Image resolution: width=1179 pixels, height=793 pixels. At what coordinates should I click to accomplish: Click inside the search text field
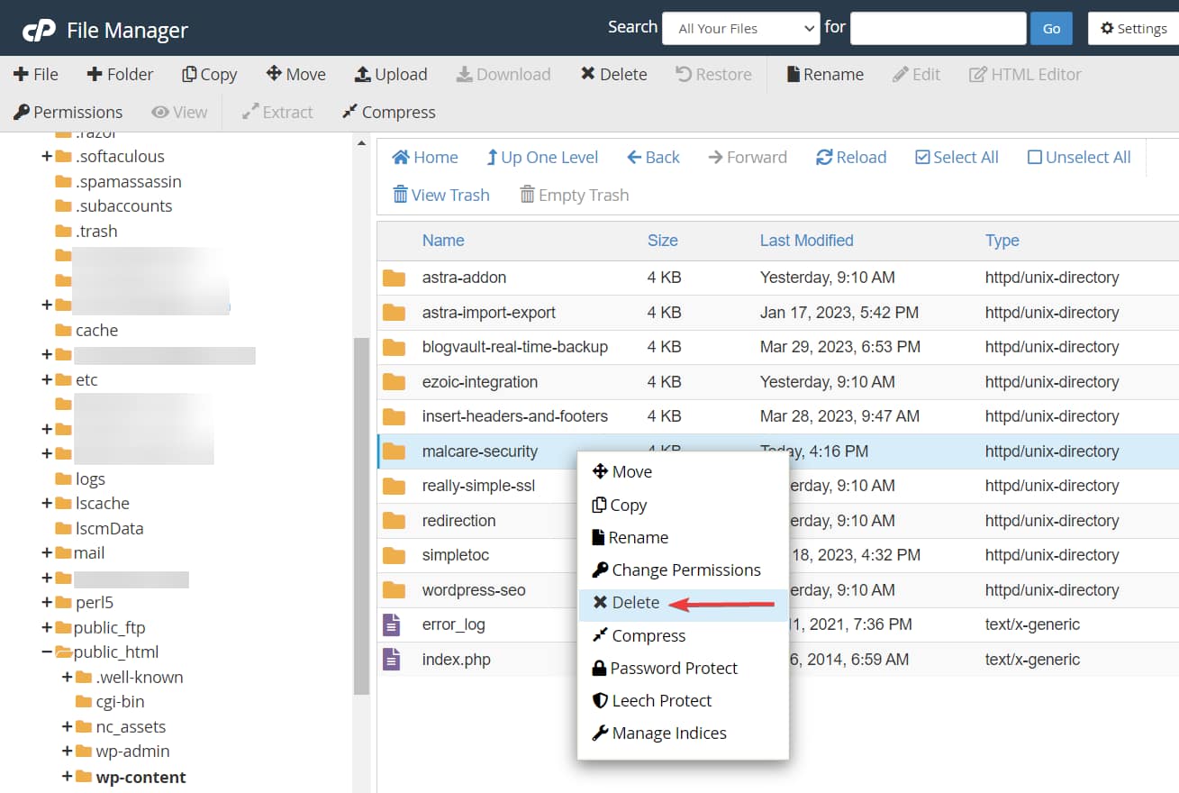[x=938, y=28]
